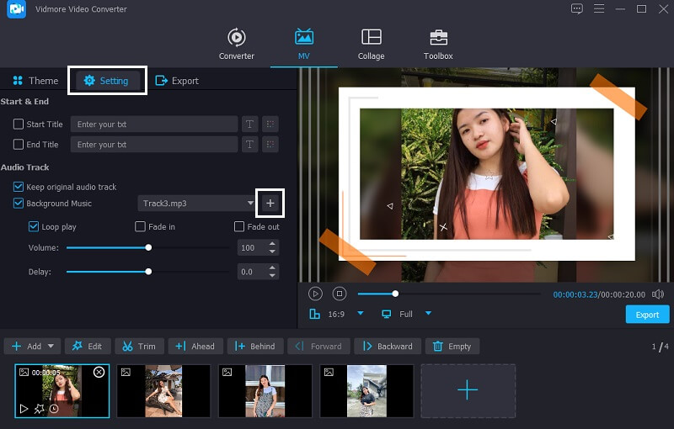Click the blue Export button
674x429 pixels.
pos(647,315)
